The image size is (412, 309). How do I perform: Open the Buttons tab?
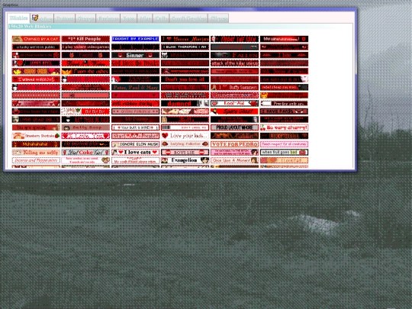[65, 18]
